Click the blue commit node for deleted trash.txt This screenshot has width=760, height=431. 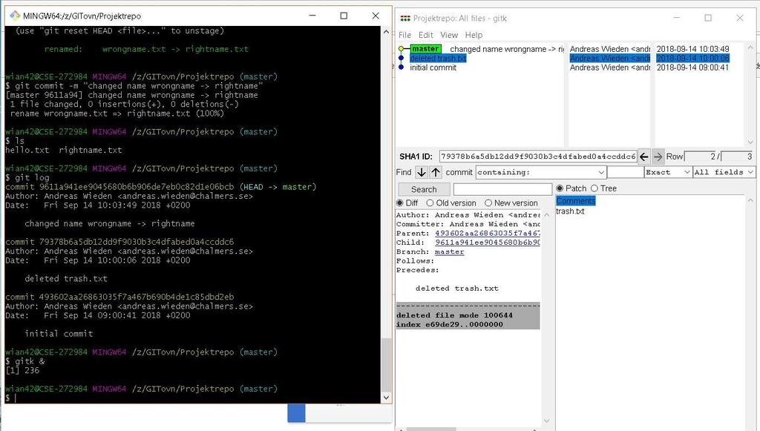[x=401, y=58]
